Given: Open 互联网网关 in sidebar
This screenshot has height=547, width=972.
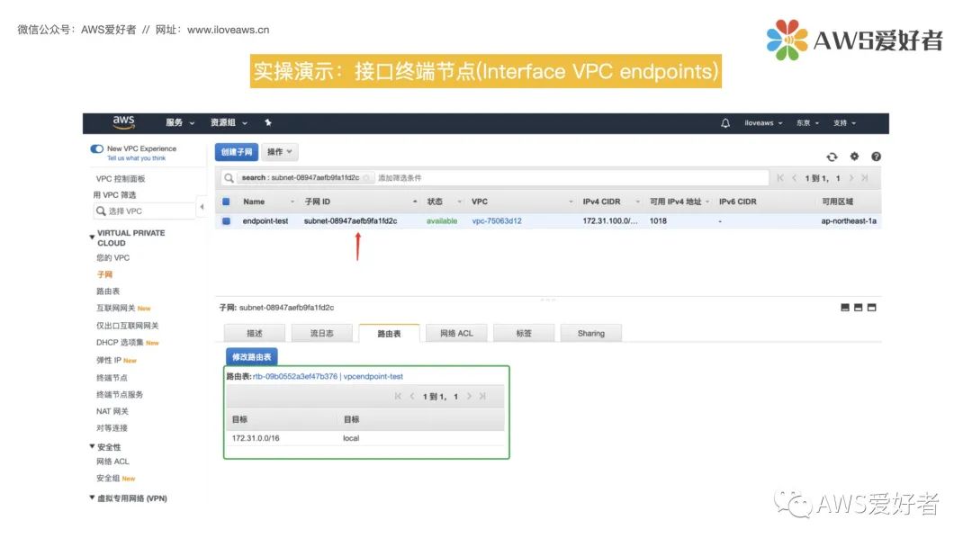Looking at the screenshot, I should [115, 308].
